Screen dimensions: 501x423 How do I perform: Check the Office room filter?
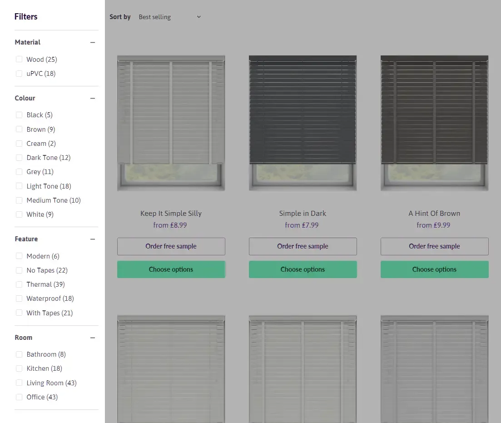tap(19, 397)
